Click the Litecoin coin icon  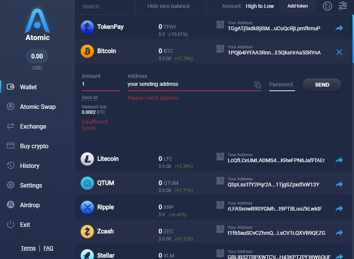87,159
